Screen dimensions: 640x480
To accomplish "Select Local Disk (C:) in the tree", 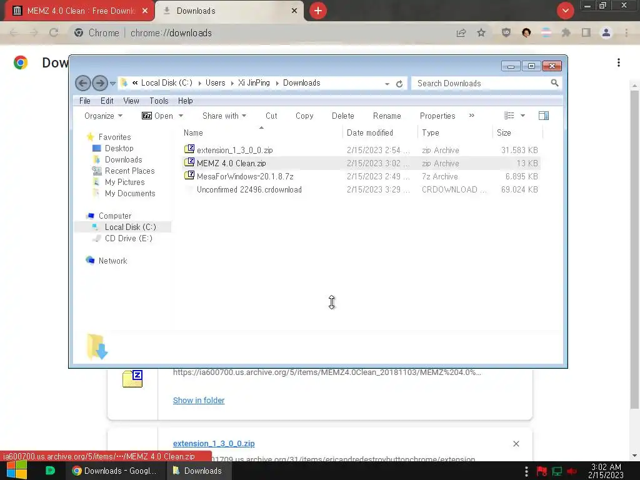I will coord(130,227).
